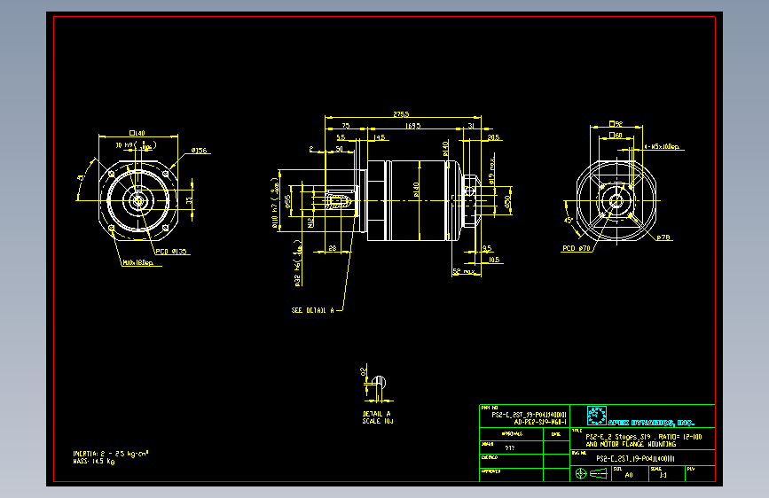The width and height of the screenshot is (769, 498).
Task: Click the square 140 dimension on left view
Action: click(x=137, y=133)
